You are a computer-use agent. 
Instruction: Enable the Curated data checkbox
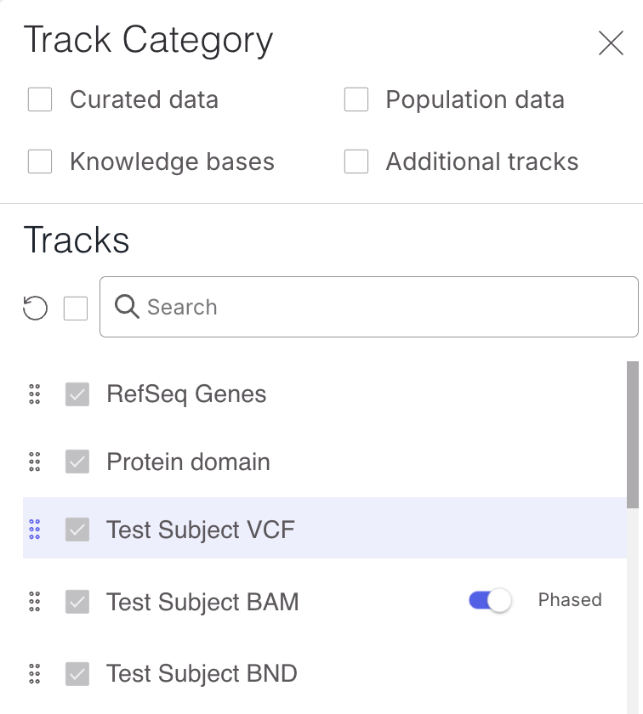(40, 100)
